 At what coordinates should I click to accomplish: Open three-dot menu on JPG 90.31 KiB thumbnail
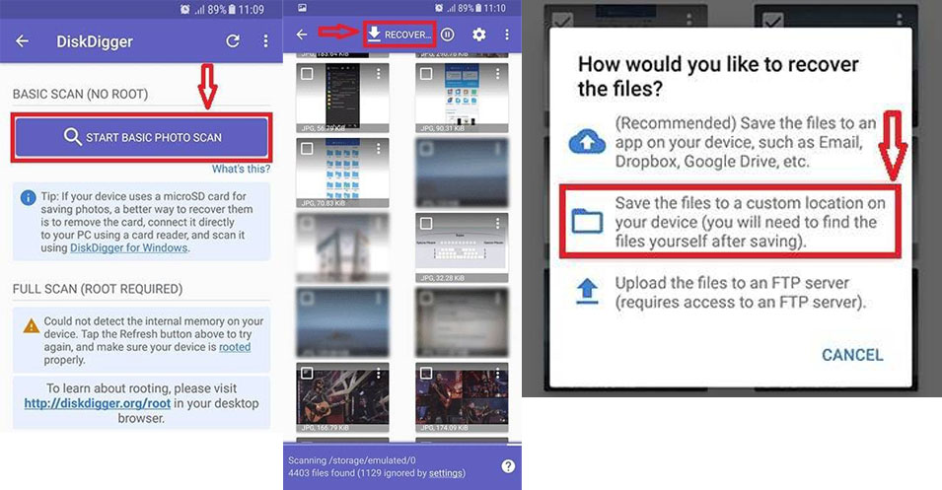pyautogui.click(x=497, y=74)
